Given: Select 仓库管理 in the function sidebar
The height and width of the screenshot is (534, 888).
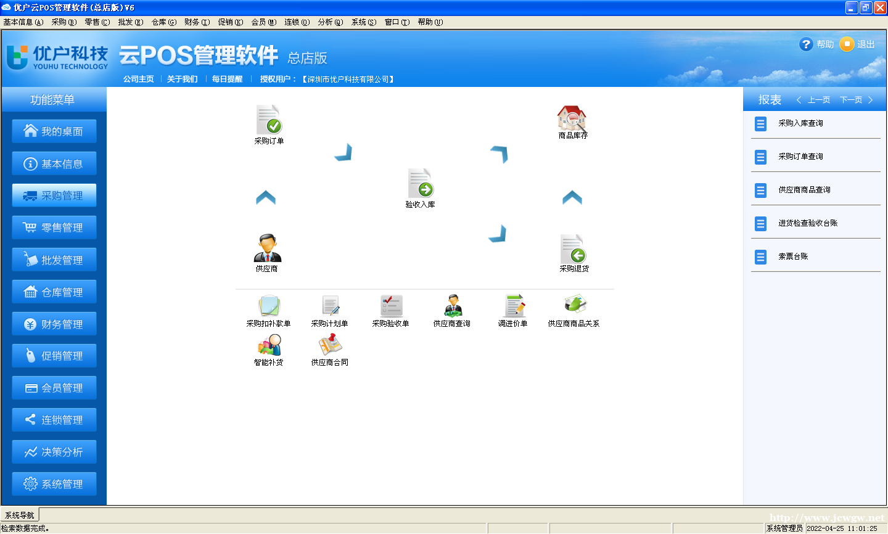Looking at the screenshot, I should (x=54, y=292).
